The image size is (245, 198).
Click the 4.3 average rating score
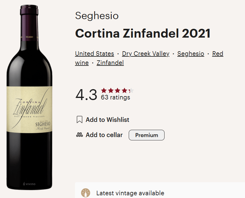point(86,95)
